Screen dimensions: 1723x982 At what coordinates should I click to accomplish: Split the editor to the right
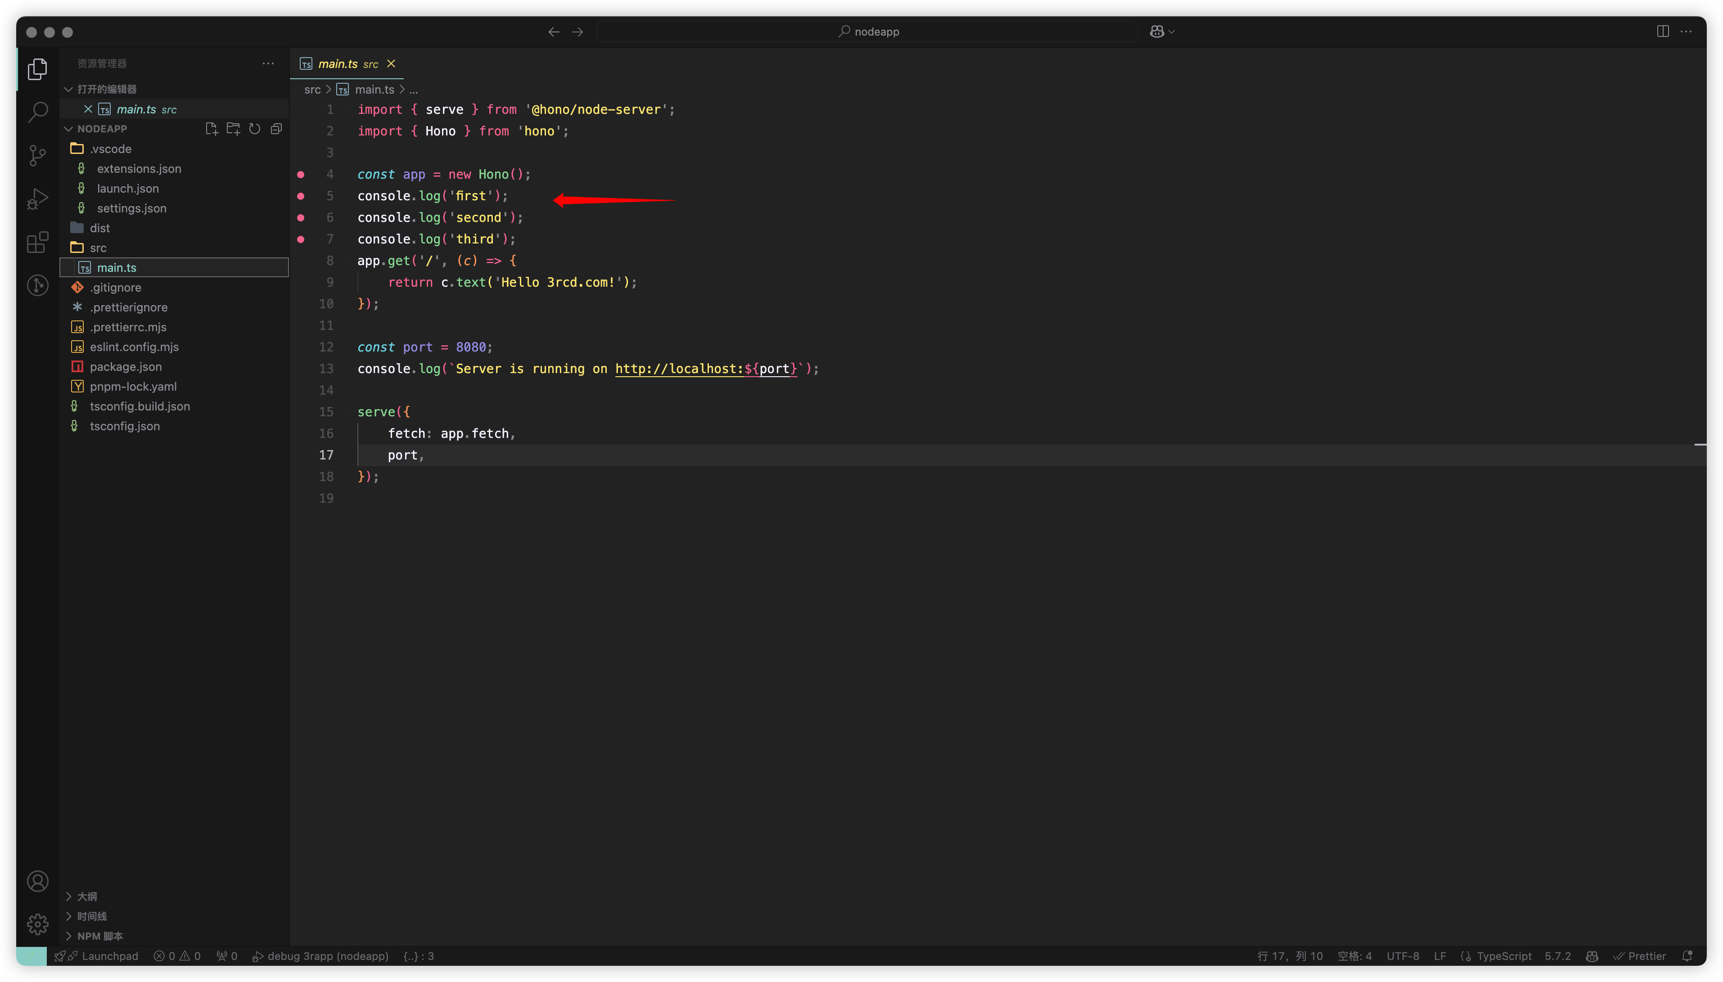click(1662, 32)
